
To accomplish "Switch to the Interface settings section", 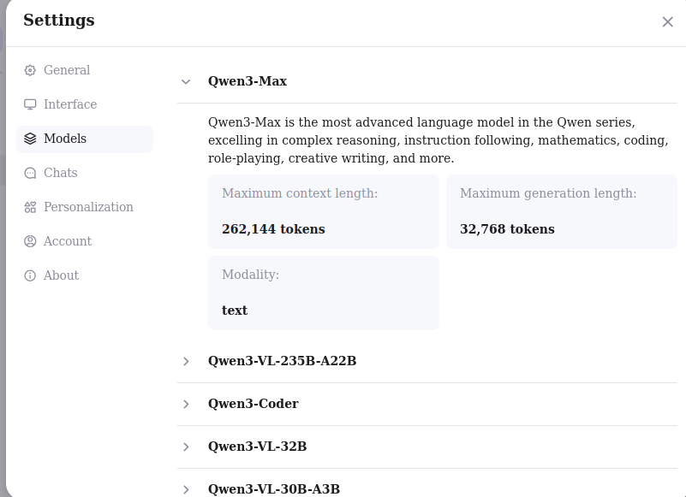I will tap(69, 104).
